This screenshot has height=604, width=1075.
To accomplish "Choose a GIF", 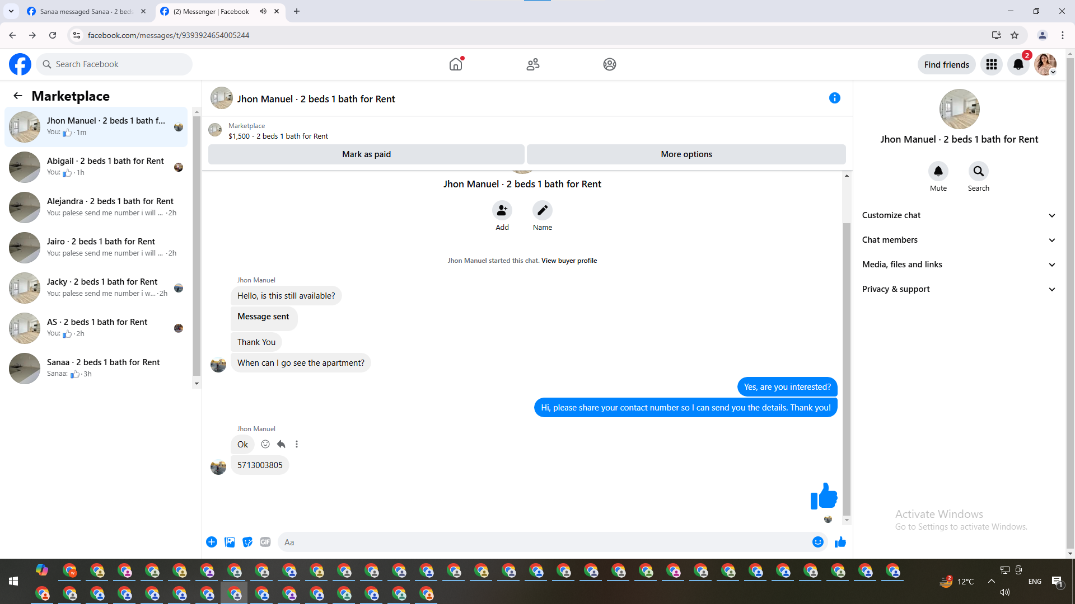I will pyautogui.click(x=265, y=542).
